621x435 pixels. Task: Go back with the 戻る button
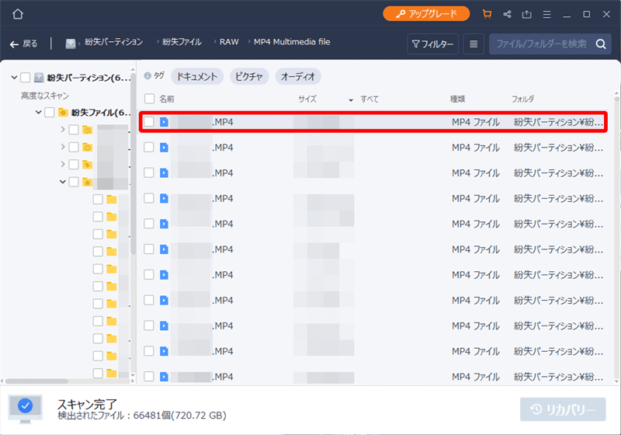click(x=24, y=43)
